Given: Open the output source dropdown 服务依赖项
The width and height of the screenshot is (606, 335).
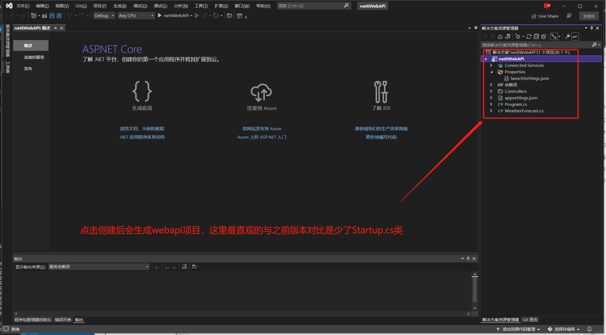Looking at the screenshot, I should pyautogui.click(x=99, y=266).
